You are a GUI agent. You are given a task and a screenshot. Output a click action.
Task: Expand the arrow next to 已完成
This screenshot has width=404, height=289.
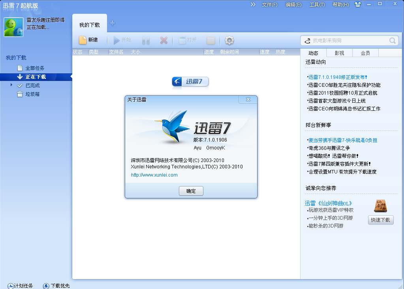tap(11, 85)
